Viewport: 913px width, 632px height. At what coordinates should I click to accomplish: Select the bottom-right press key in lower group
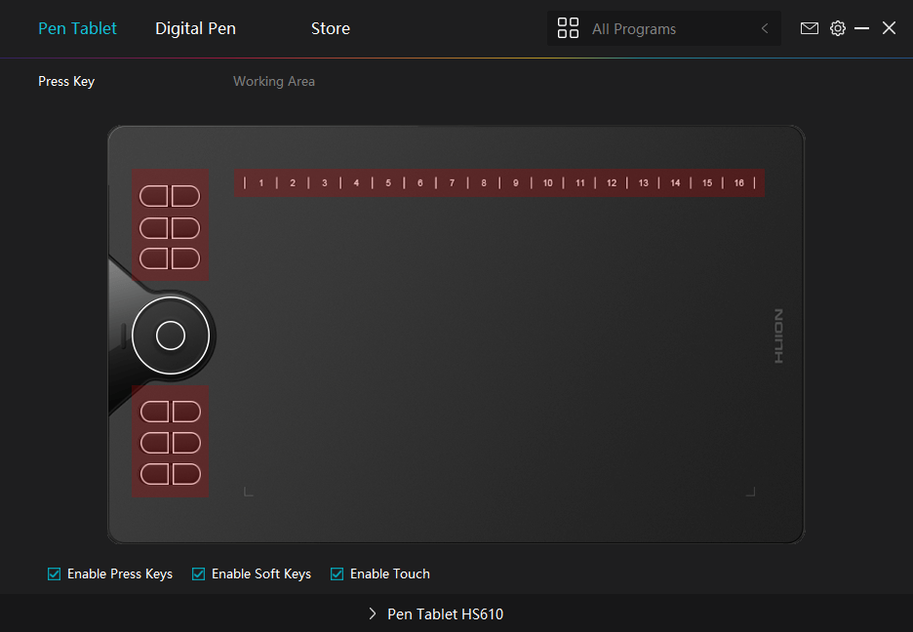[x=186, y=474]
